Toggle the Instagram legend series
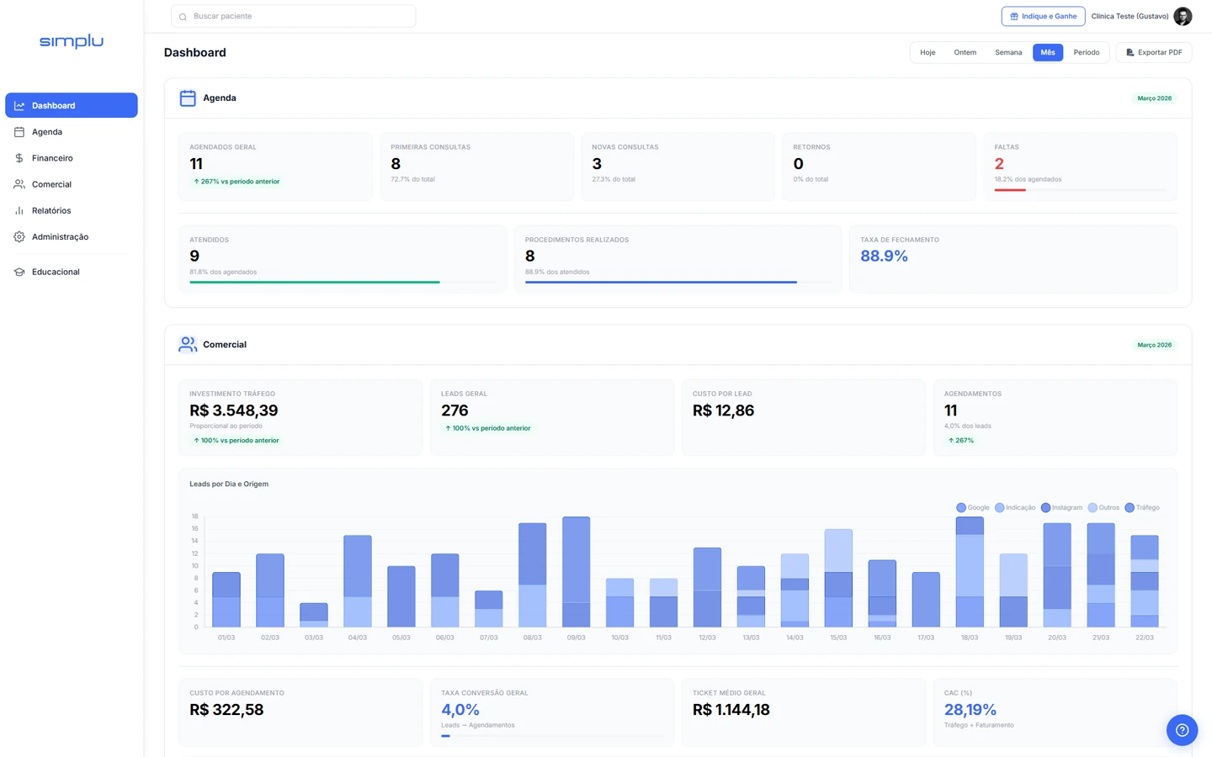Viewport: 1212px width, 757px height. [x=1061, y=508]
